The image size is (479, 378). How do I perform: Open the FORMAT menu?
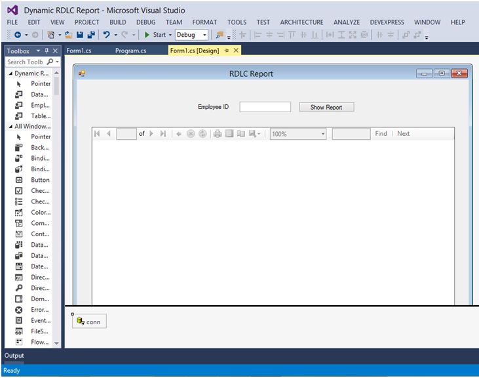point(204,22)
